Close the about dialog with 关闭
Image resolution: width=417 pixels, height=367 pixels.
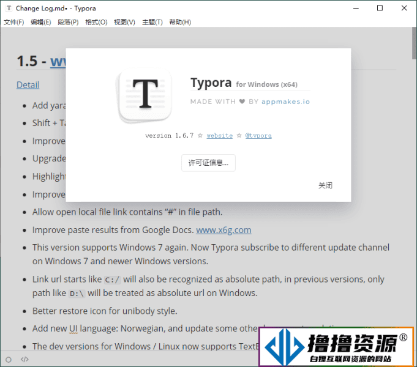[x=325, y=185]
